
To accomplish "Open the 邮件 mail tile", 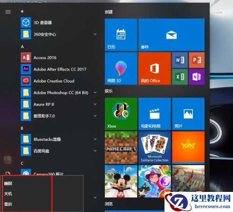I will (x=171, y=35).
